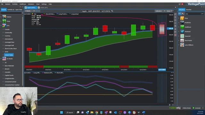205x115 pixels.
Task: Select Canada under ETFs
Action: click(7, 29)
